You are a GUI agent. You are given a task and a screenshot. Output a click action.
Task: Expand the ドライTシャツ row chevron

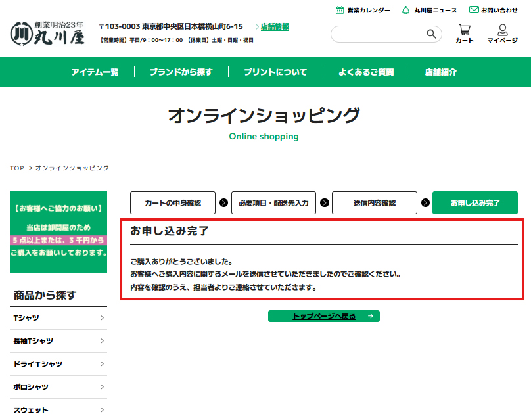pos(102,364)
